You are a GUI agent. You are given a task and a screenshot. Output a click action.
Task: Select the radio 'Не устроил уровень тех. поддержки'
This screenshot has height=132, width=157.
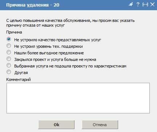(x=9, y=46)
